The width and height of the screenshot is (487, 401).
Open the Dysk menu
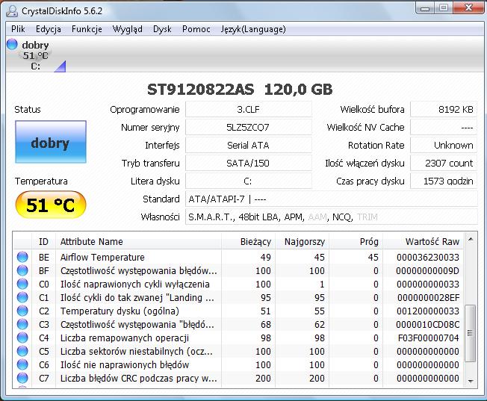click(x=162, y=29)
